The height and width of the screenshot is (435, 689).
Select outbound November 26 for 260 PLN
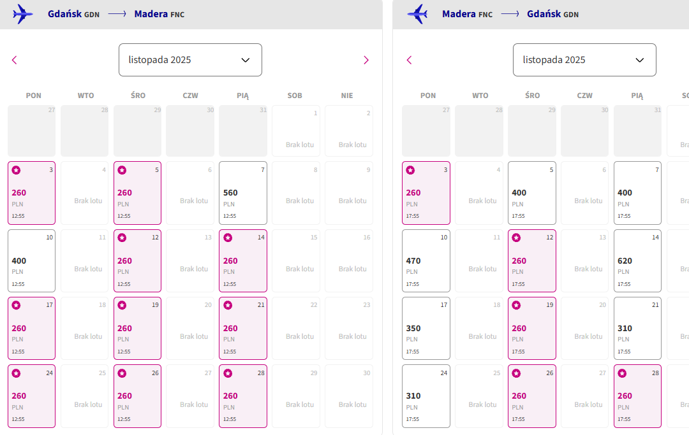138,396
